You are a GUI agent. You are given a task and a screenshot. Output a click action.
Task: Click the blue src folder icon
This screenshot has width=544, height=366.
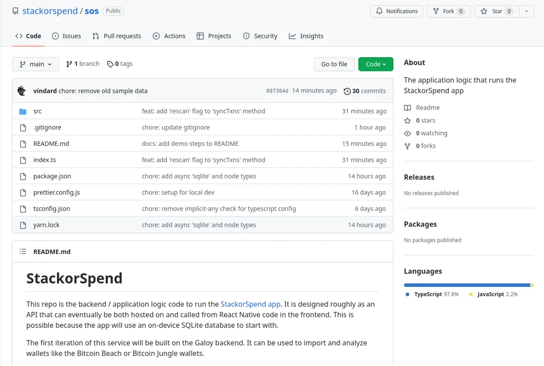tap(23, 112)
